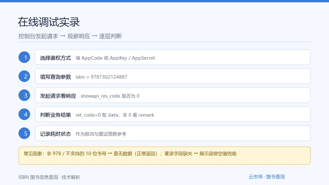Click the slide title 在线调试实录
Image resolution: width=329 pixels, height=185 pixels.
click(x=49, y=22)
